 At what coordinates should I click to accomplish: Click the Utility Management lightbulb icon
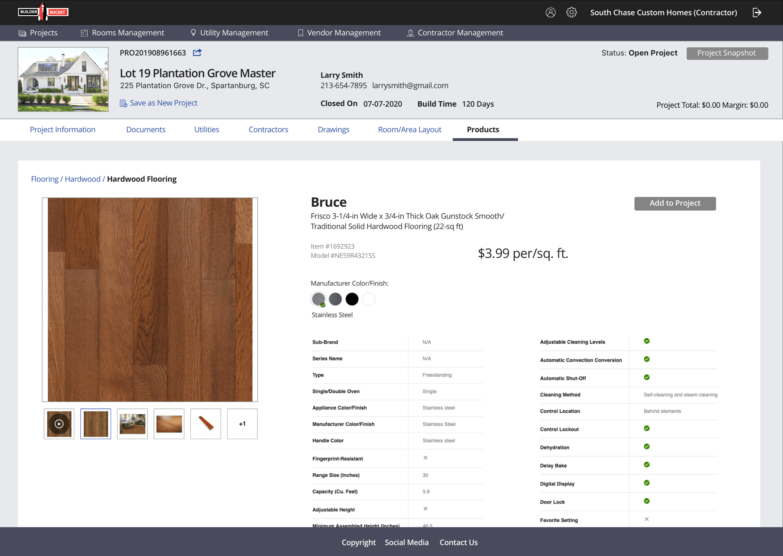pyautogui.click(x=193, y=32)
